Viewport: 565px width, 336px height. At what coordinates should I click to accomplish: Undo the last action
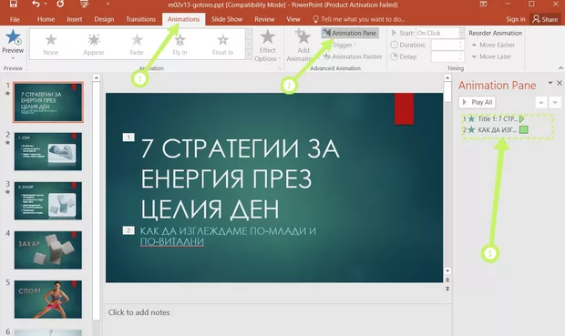[36, 4]
